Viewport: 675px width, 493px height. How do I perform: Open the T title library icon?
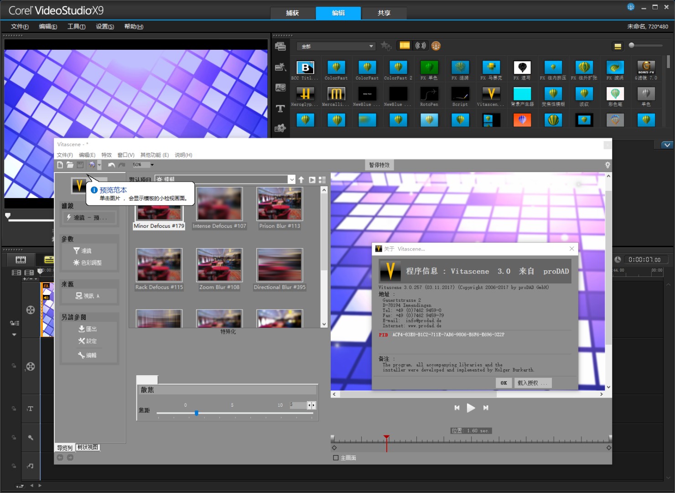280,109
